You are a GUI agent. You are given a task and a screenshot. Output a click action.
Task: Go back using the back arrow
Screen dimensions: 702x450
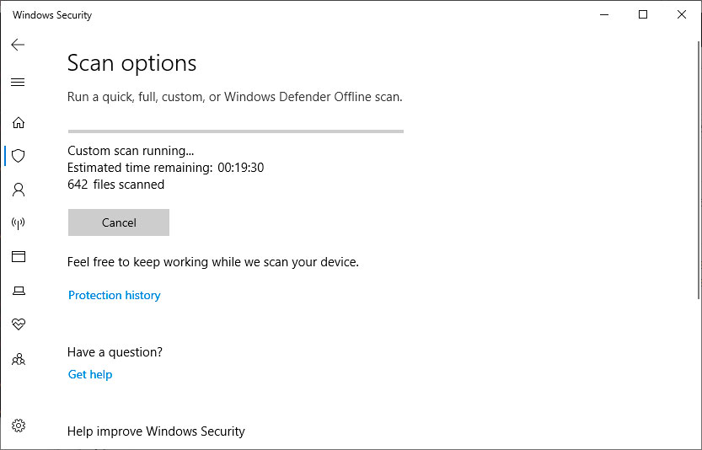click(x=18, y=45)
